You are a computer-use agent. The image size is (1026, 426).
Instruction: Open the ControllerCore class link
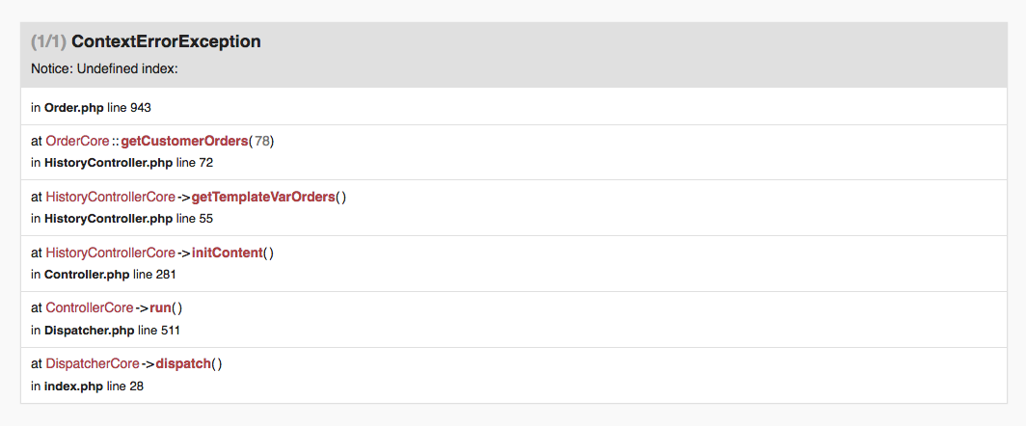coord(90,307)
